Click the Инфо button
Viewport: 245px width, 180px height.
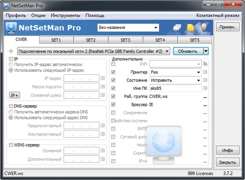click(228, 150)
